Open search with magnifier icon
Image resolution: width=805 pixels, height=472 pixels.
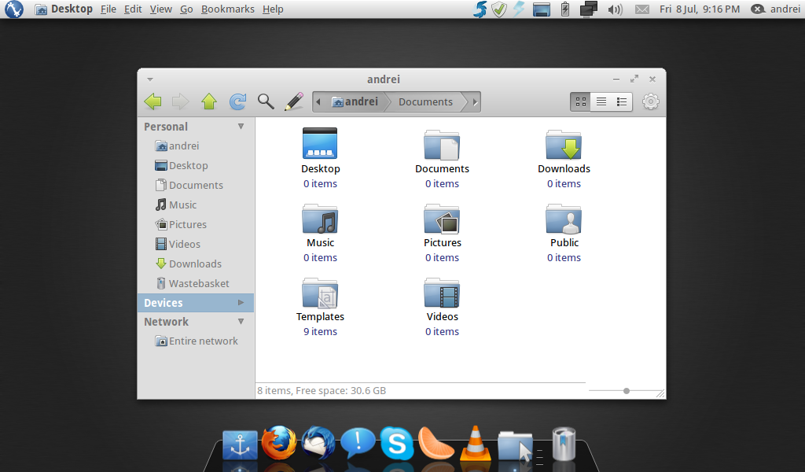[266, 101]
